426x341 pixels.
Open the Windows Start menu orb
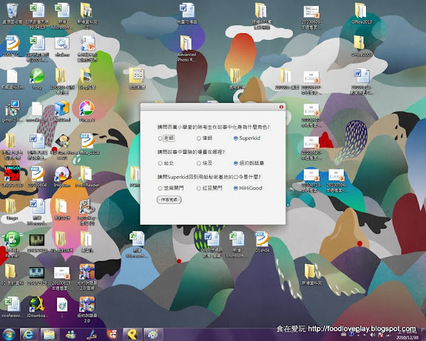click(9, 335)
